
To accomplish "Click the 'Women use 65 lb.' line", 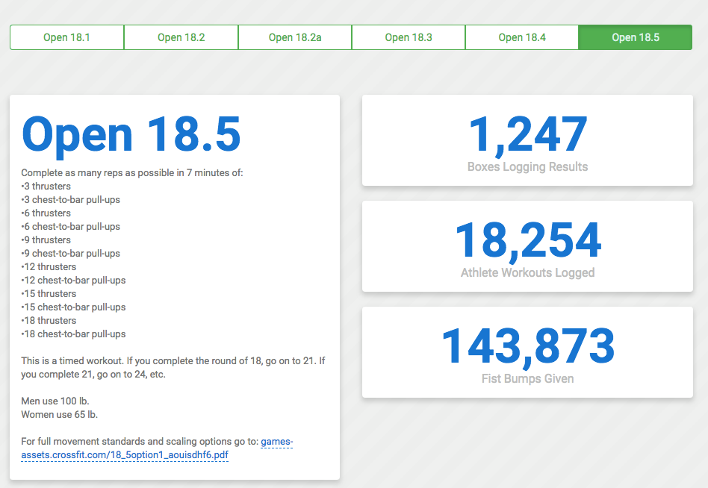I will pyautogui.click(x=59, y=414).
